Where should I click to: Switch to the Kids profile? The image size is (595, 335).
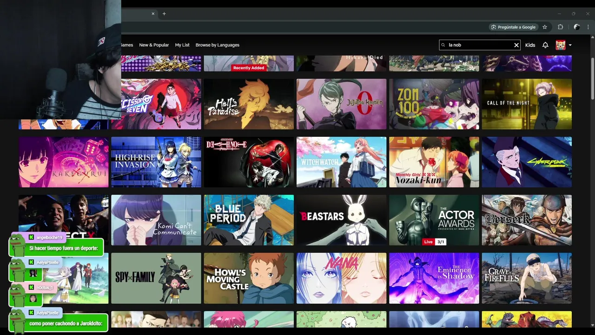530,45
